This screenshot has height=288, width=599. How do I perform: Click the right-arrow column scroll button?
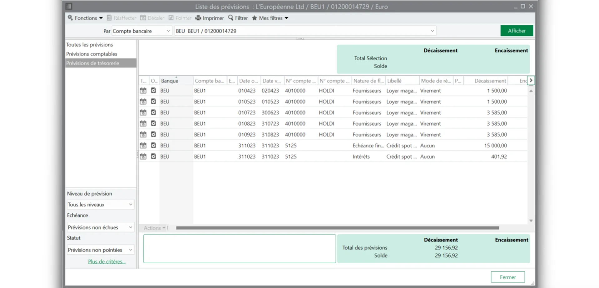point(531,80)
